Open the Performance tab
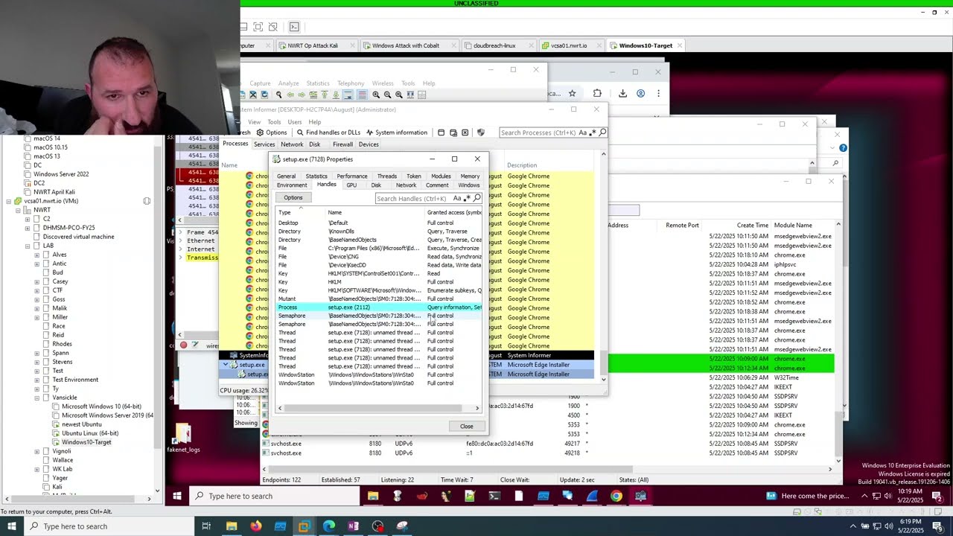Viewport: 953px width, 536px height. coord(351,176)
